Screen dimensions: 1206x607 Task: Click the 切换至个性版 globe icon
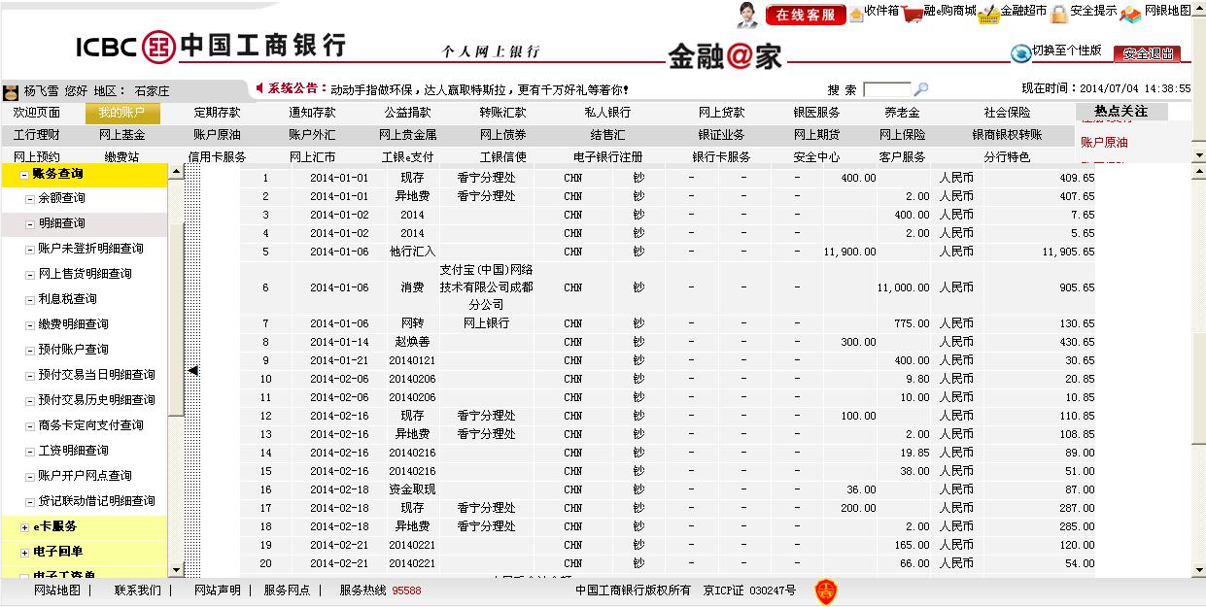[1020, 53]
